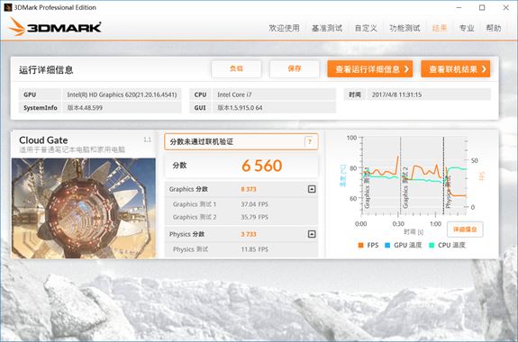Minimize the 3DMark window
This screenshot has height=342, width=518.
coord(459,7)
